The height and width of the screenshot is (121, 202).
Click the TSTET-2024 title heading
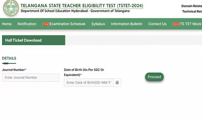pyautogui.click(x=82, y=6)
